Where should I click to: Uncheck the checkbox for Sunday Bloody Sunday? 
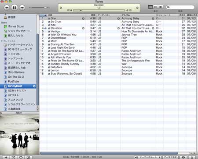pyautogui.click(x=49, y=64)
